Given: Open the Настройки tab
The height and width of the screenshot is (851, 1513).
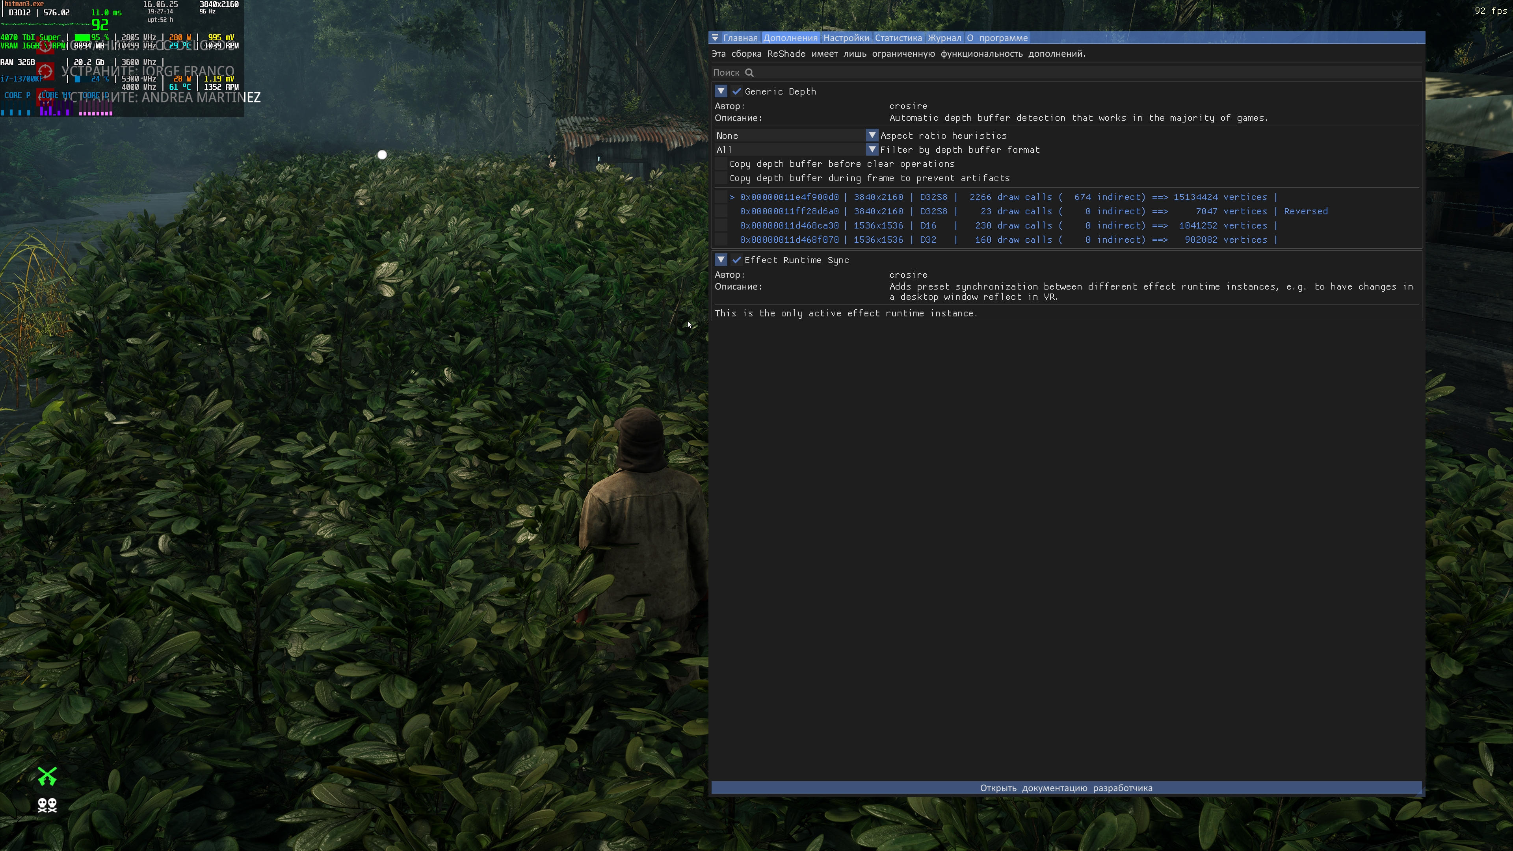Looking at the screenshot, I should coord(846,37).
